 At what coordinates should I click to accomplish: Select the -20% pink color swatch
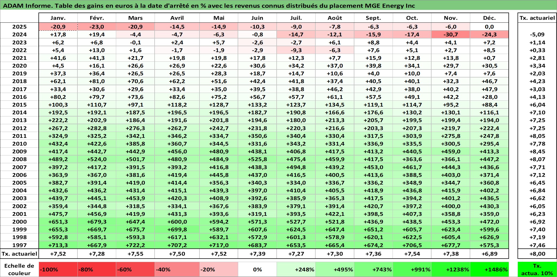(x=219, y=269)
